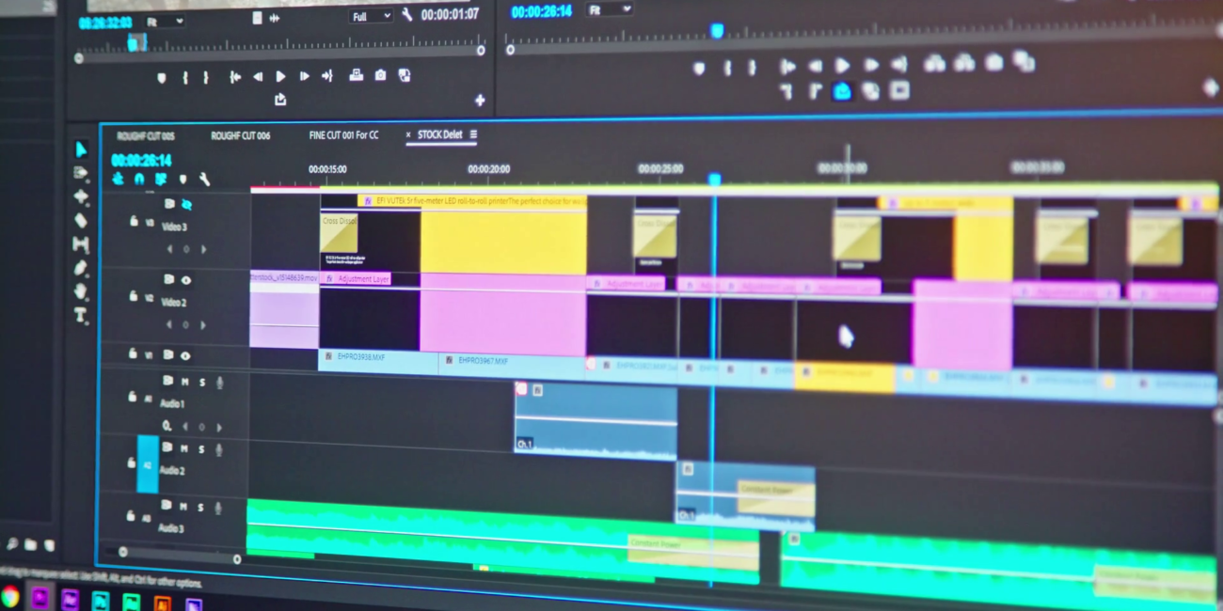Step forward one frame in Program Monitor
The width and height of the screenshot is (1223, 611).
[871, 65]
